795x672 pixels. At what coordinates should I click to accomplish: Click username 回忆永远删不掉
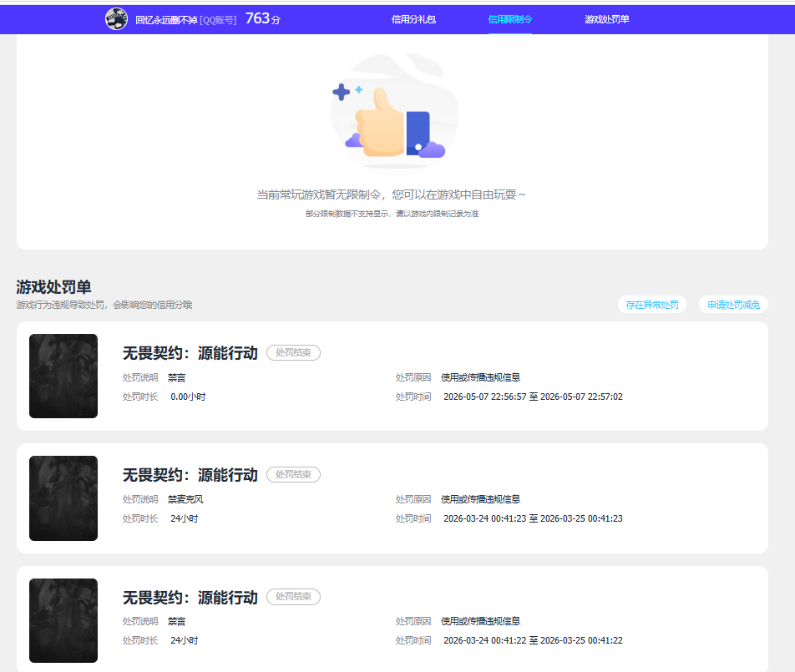click(166, 20)
